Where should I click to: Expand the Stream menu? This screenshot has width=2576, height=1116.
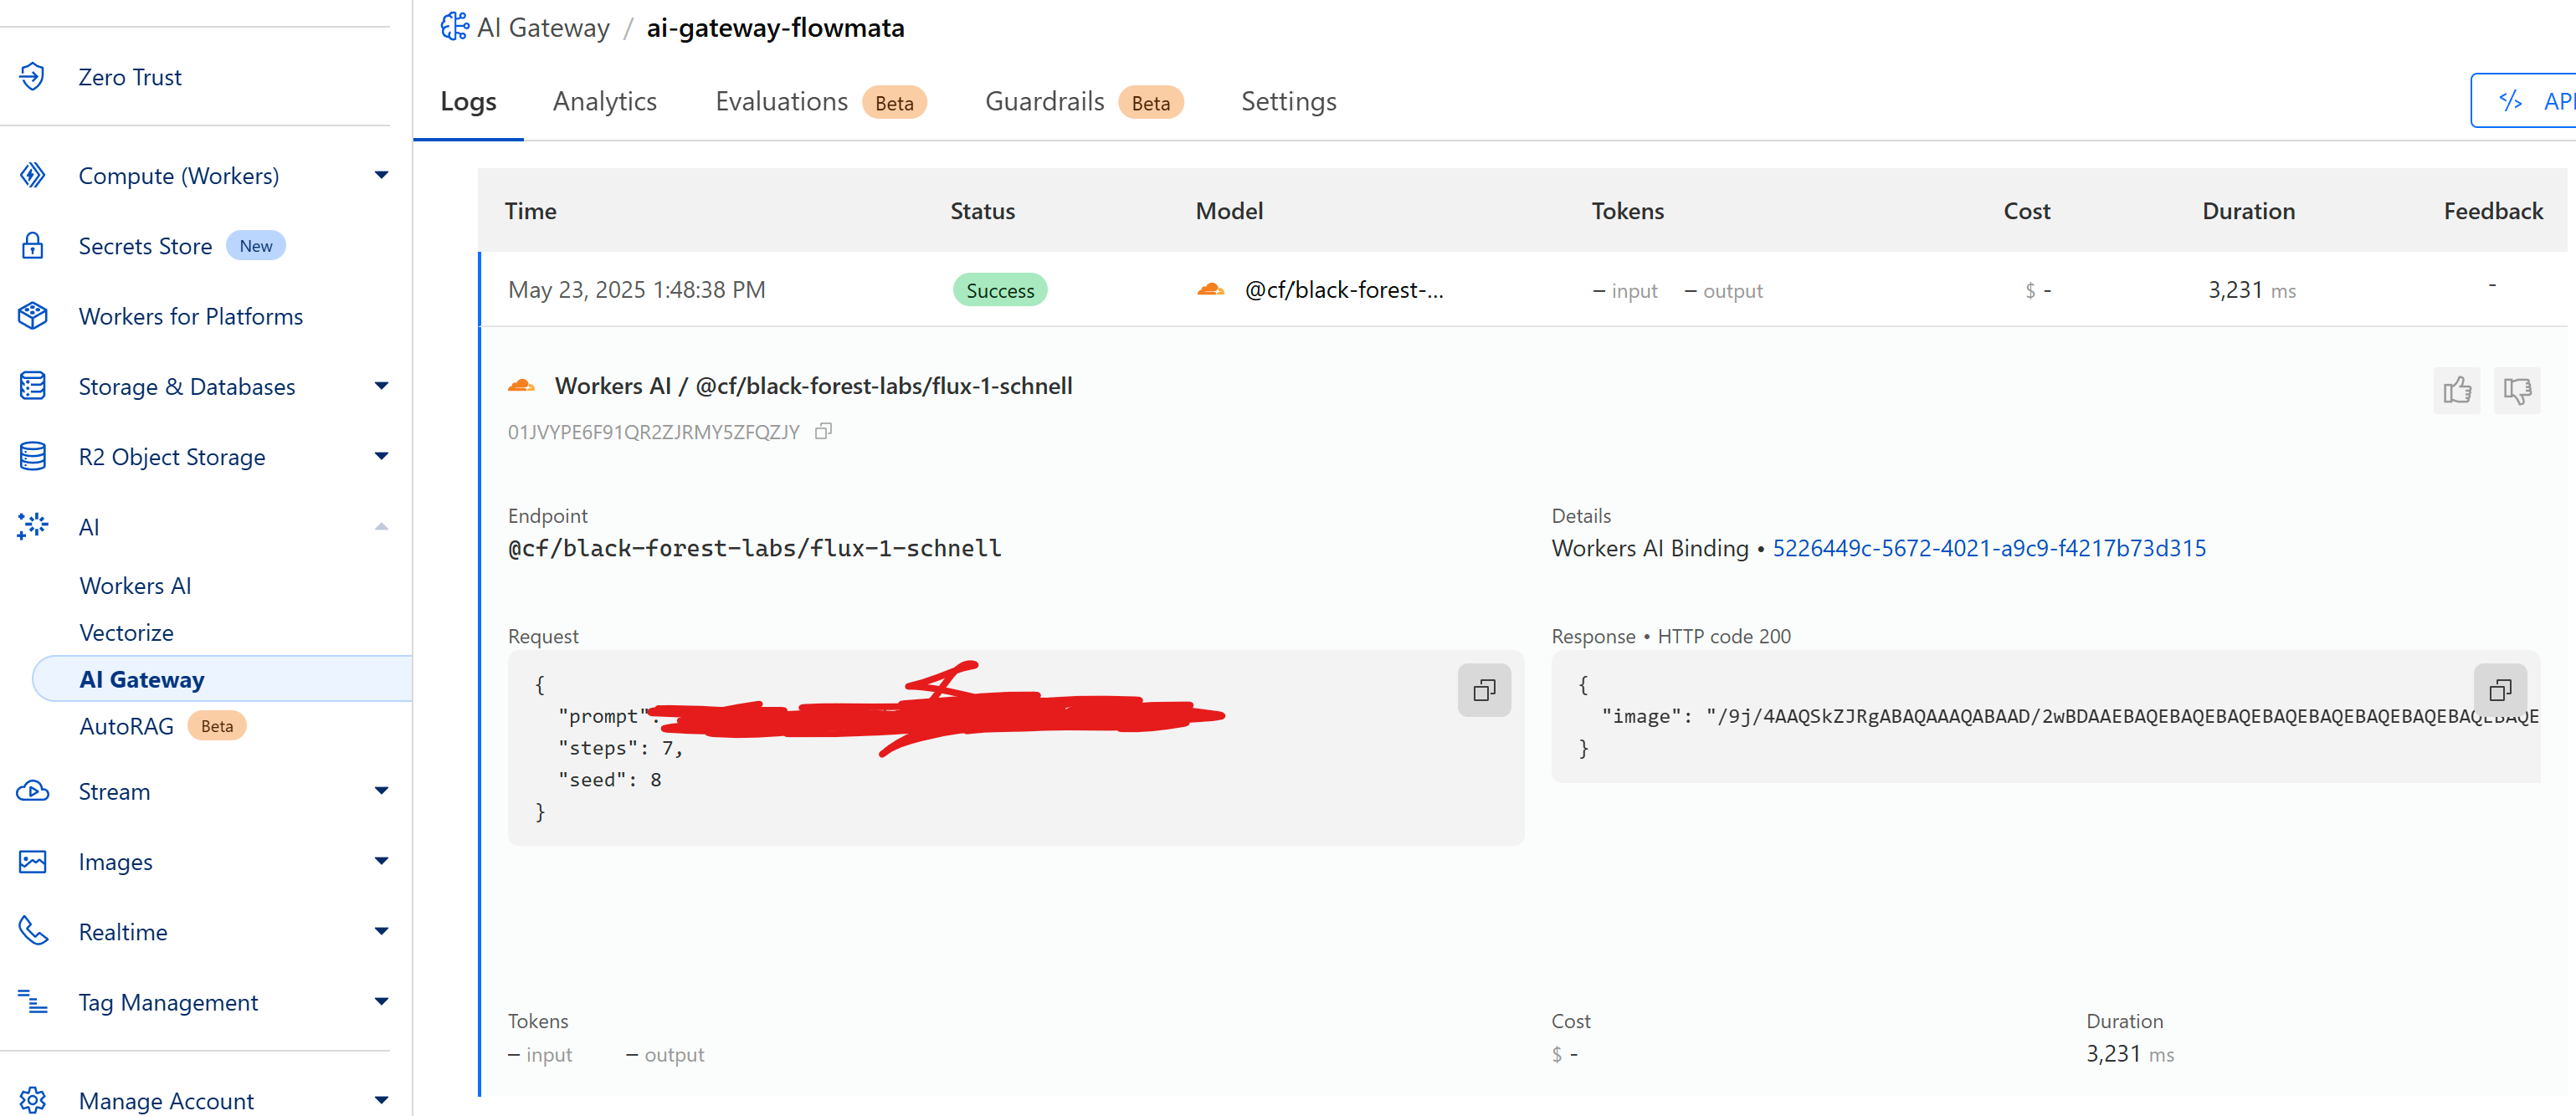[x=381, y=791]
